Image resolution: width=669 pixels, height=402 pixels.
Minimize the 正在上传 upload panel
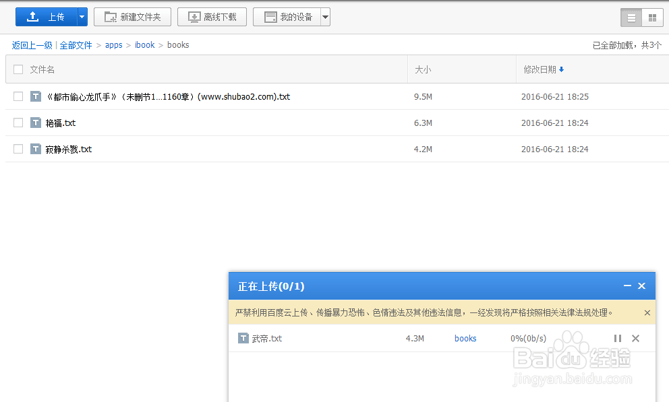tap(627, 286)
